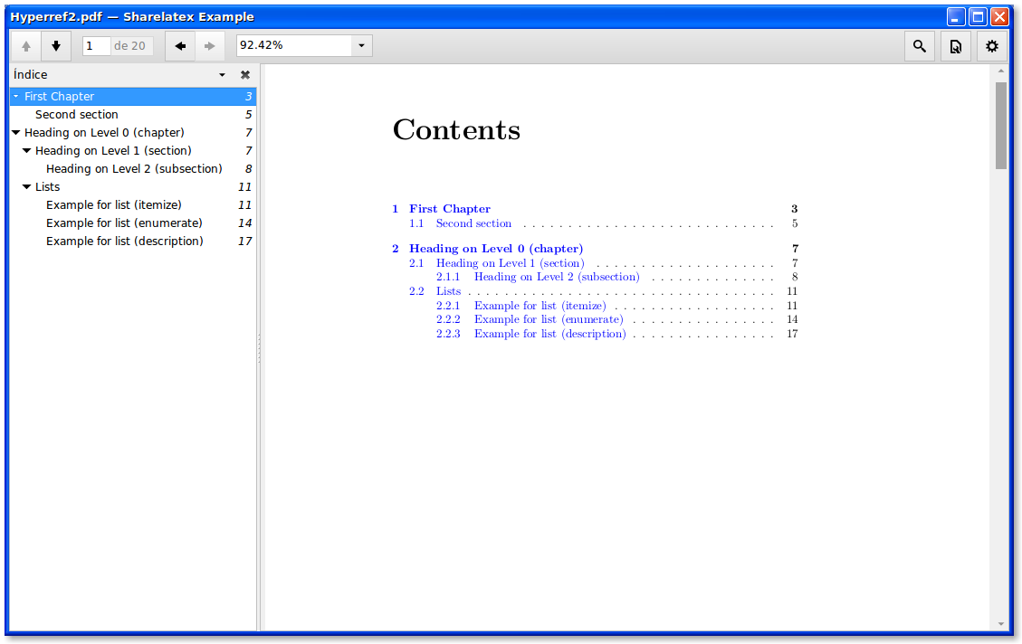Click the scrollbar down arrow
The height and width of the screenshot is (644, 1022).
[x=1001, y=624]
